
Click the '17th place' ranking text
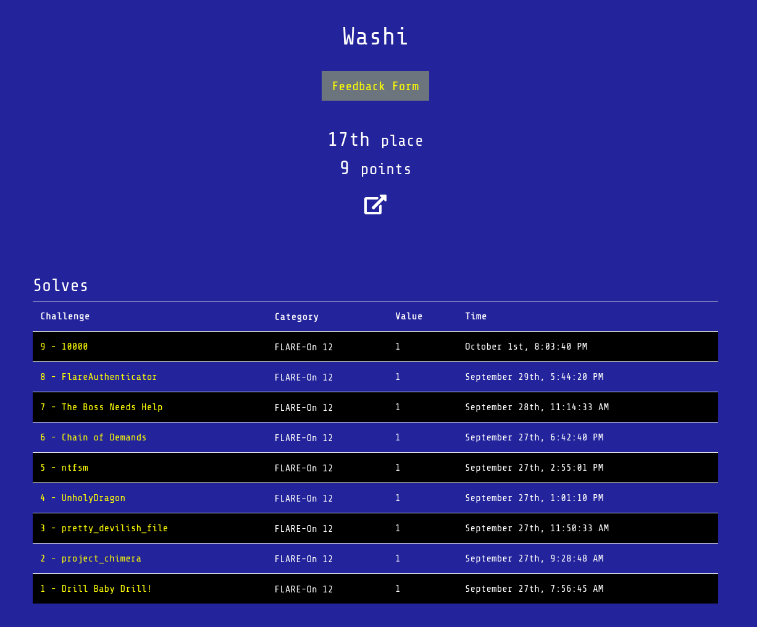click(x=375, y=140)
